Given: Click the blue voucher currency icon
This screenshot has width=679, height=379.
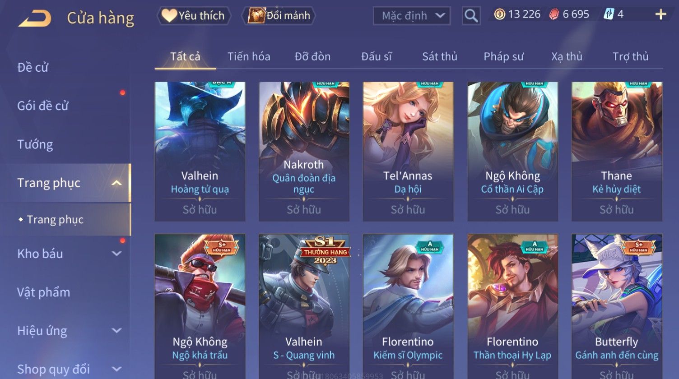Looking at the screenshot, I should (608, 14).
